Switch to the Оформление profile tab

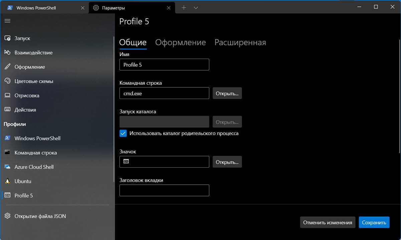(180, 43)
